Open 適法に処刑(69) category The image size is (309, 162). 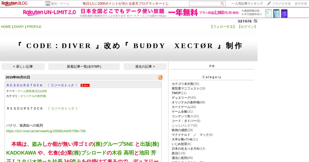coord(182,158)
